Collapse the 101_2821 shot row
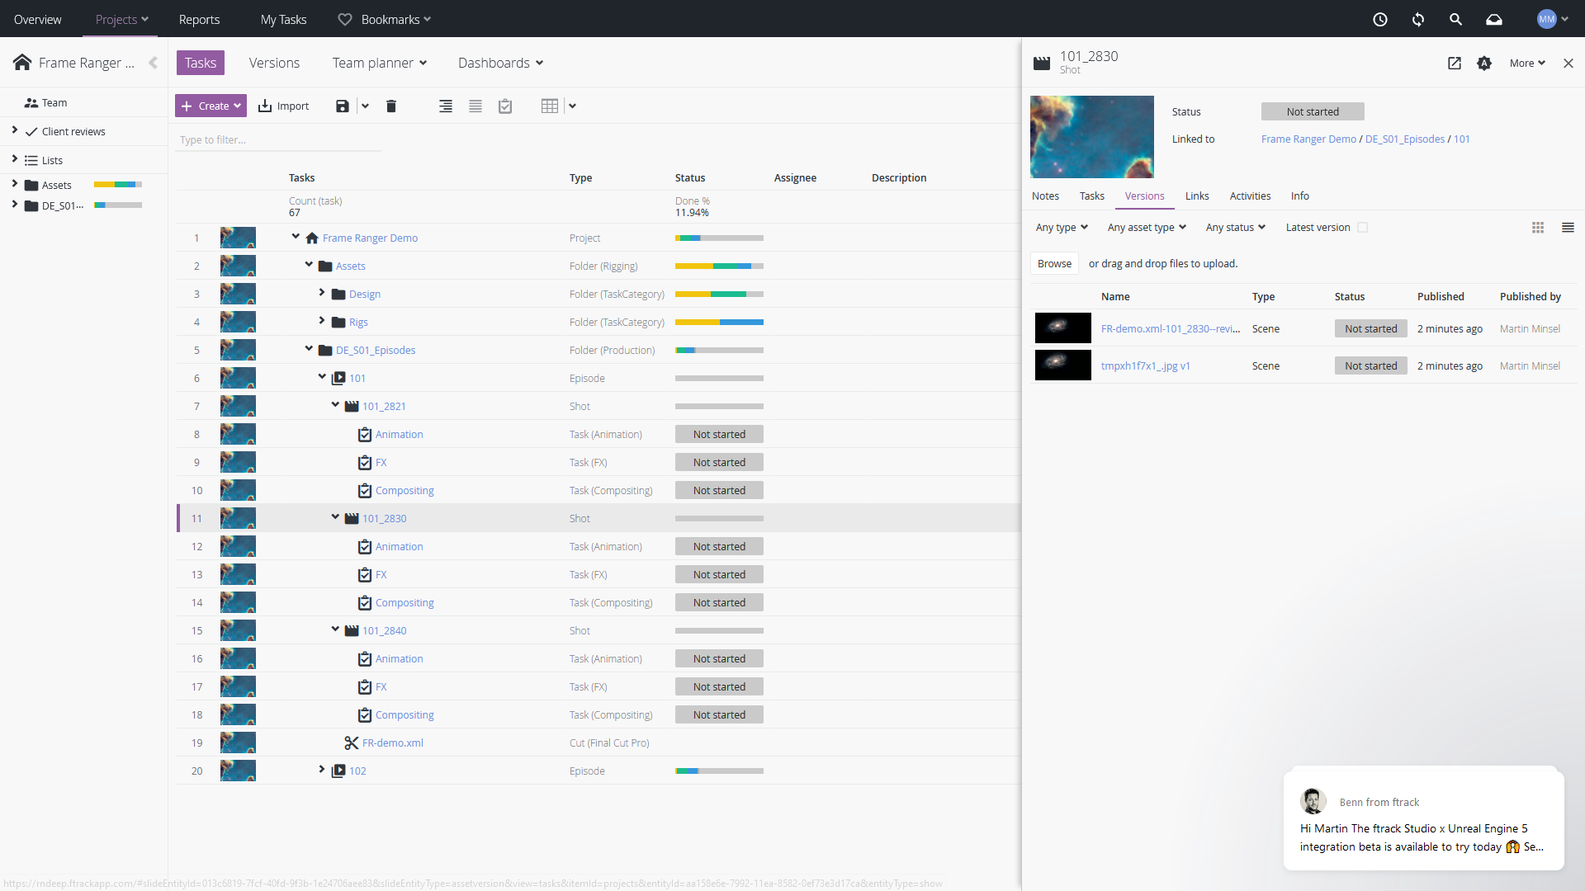 click(335, 405)
